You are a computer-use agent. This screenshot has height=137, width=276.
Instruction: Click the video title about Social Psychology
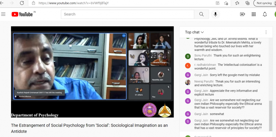89,128
